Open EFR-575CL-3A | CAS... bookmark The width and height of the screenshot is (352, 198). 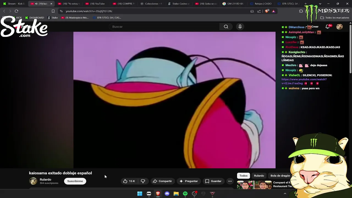107,18
